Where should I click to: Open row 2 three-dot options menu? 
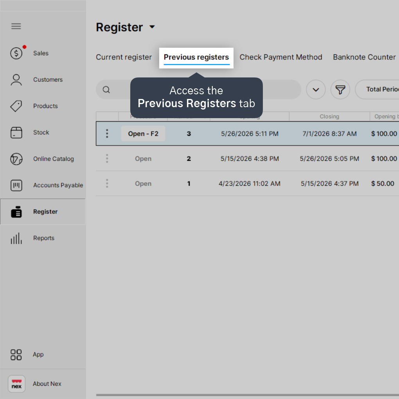point(107,158)
